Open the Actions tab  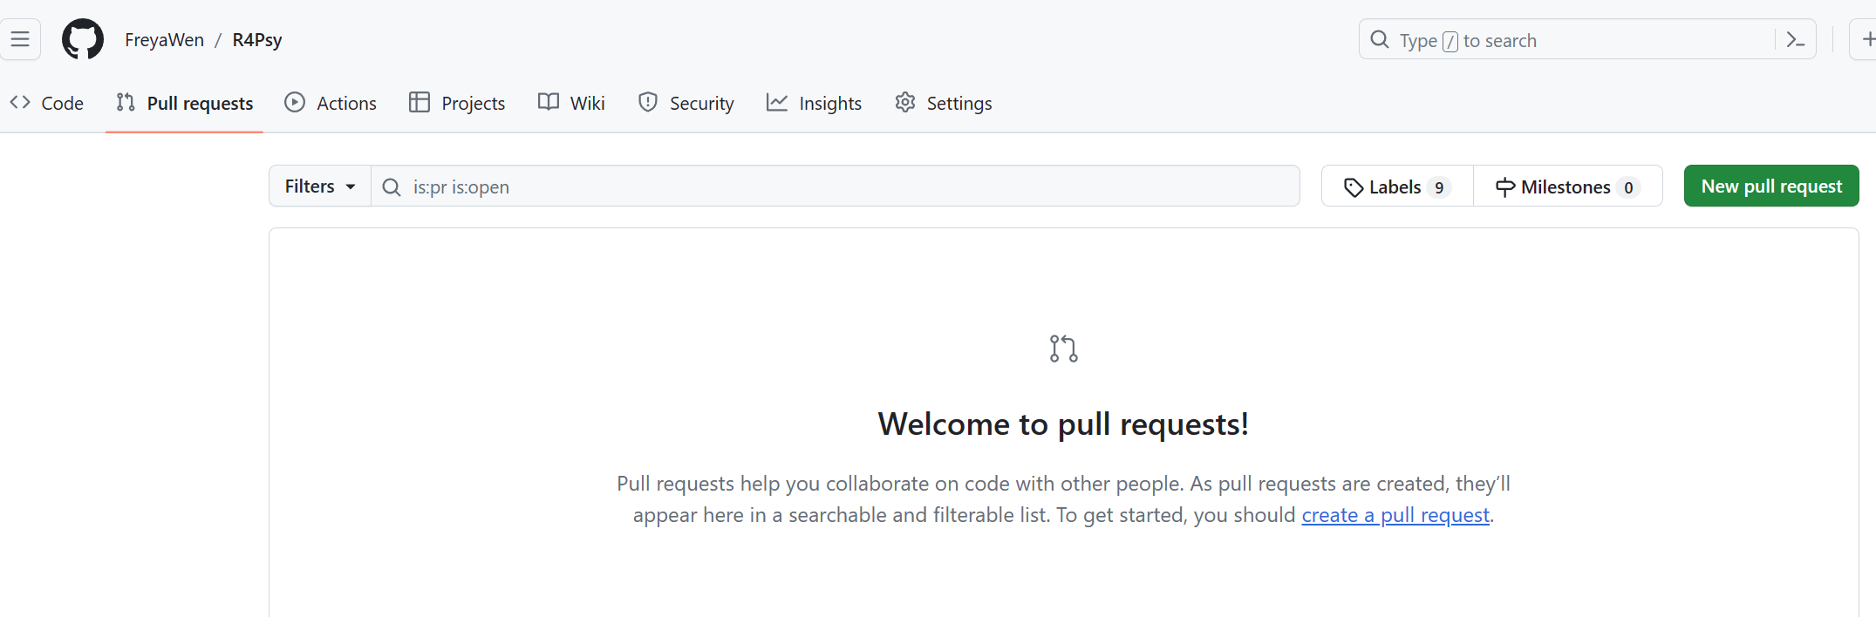(331, 103)
